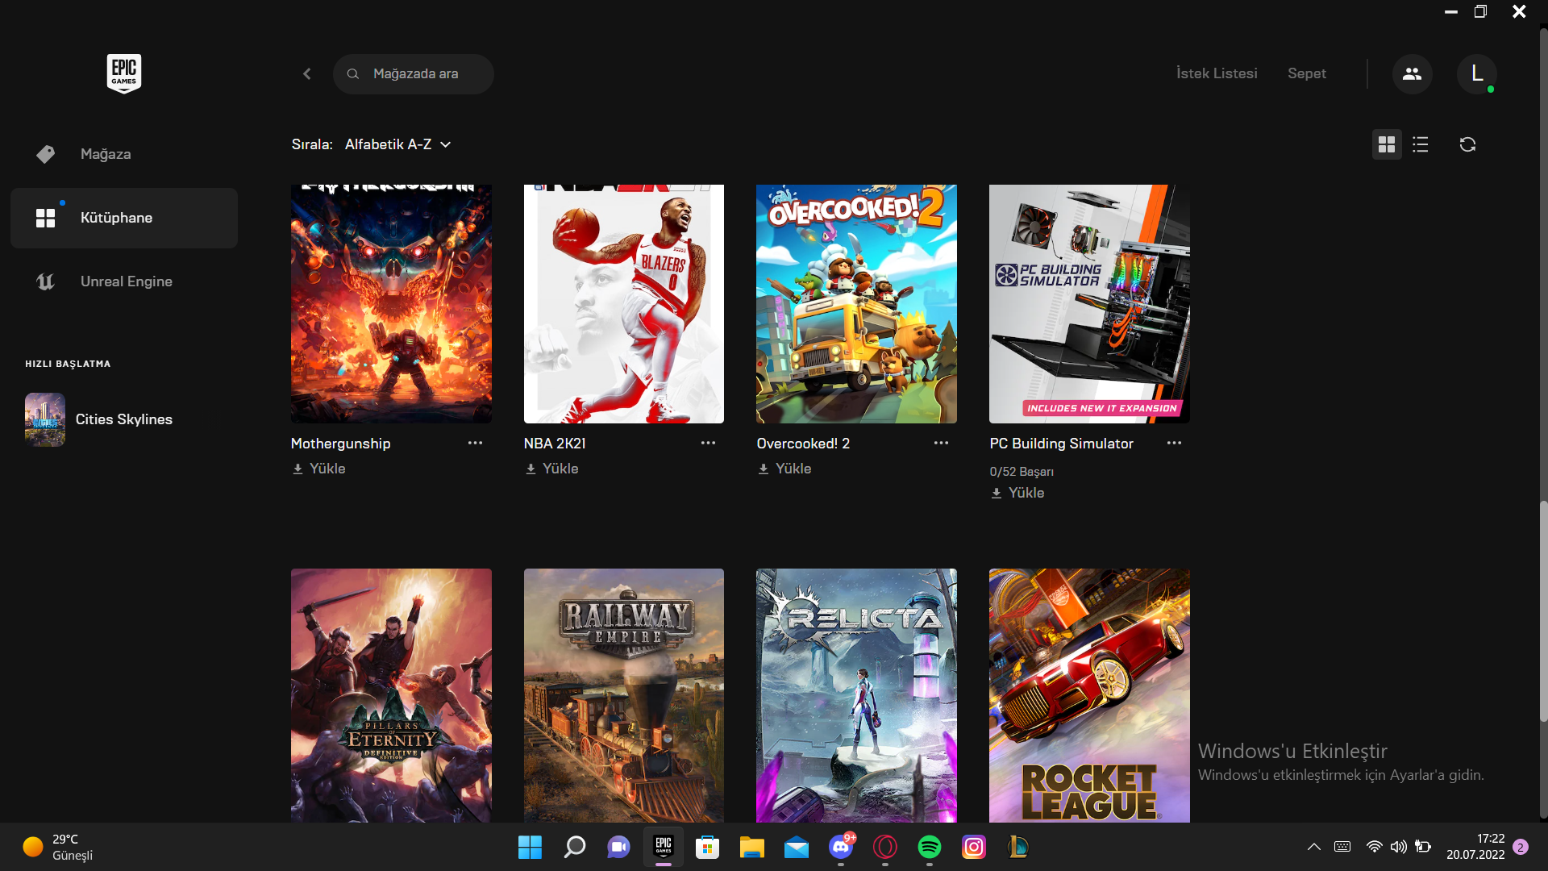The height and width of the screenshot is (871, 1548).
Task: Open the İstek Listesi wishlist
Action: 1217,73
